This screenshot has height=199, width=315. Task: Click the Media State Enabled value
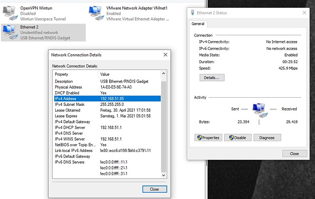[291, 55]
